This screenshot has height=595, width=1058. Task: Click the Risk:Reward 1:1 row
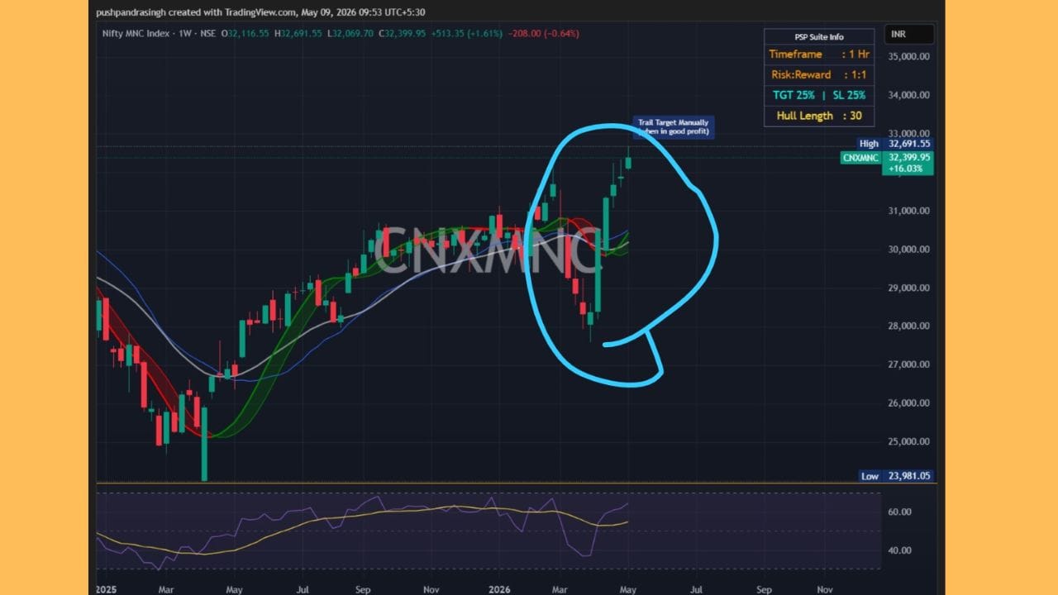tap(819, 75)
